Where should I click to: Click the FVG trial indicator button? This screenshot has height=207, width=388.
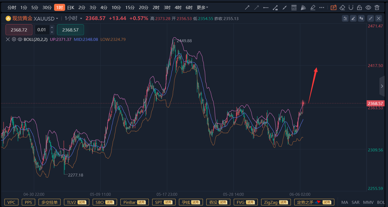point(245,202)
